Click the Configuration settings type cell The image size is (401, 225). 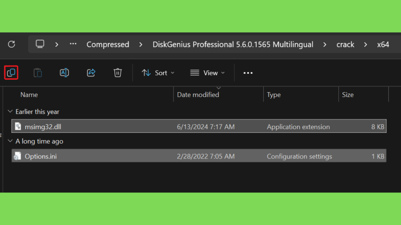tap(300, 156)
